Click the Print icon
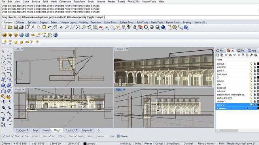This screenshot has width=259, height=145. pyautogui.click(x=21, y=27)
